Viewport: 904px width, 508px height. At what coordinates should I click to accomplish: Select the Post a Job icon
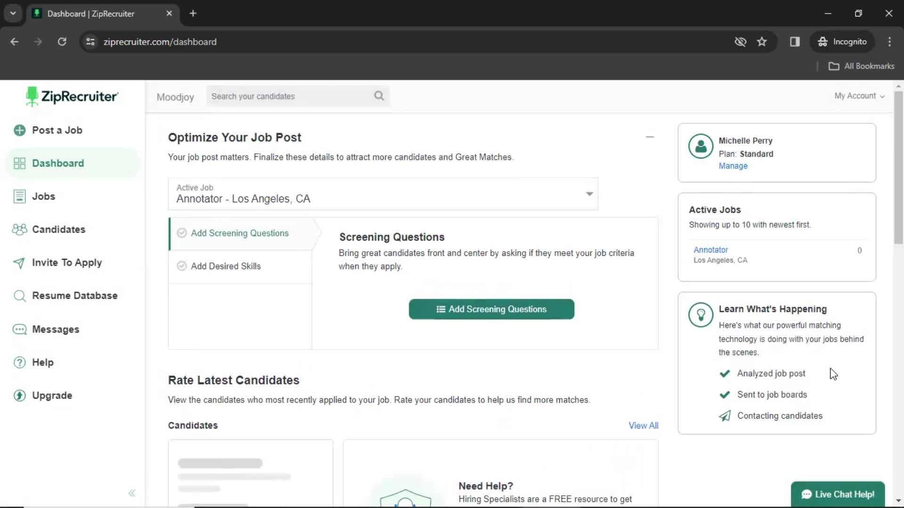[20, 130]
